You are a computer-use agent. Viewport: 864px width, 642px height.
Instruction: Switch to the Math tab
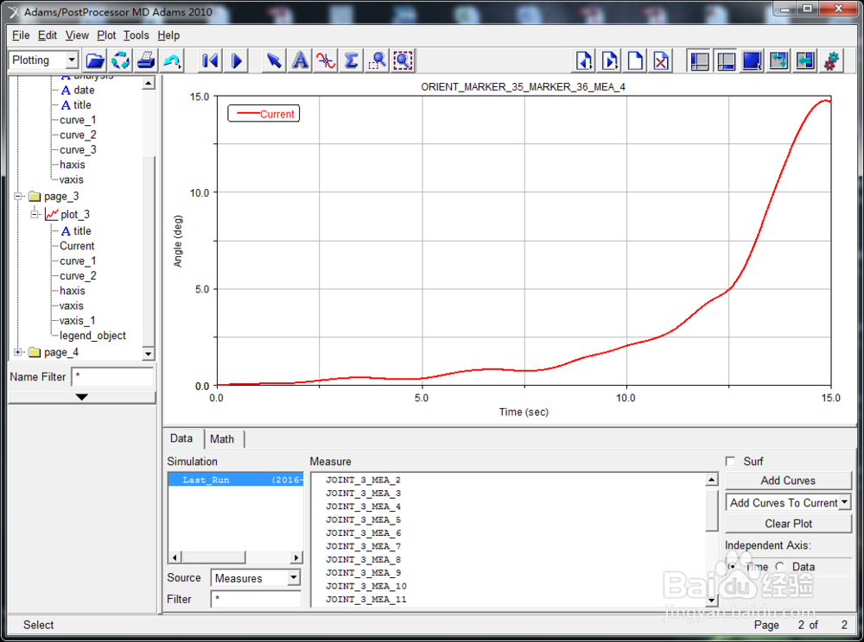[222, 439]
